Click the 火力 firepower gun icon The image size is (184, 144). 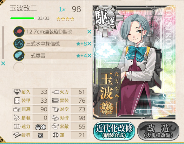tap(56, 92)
